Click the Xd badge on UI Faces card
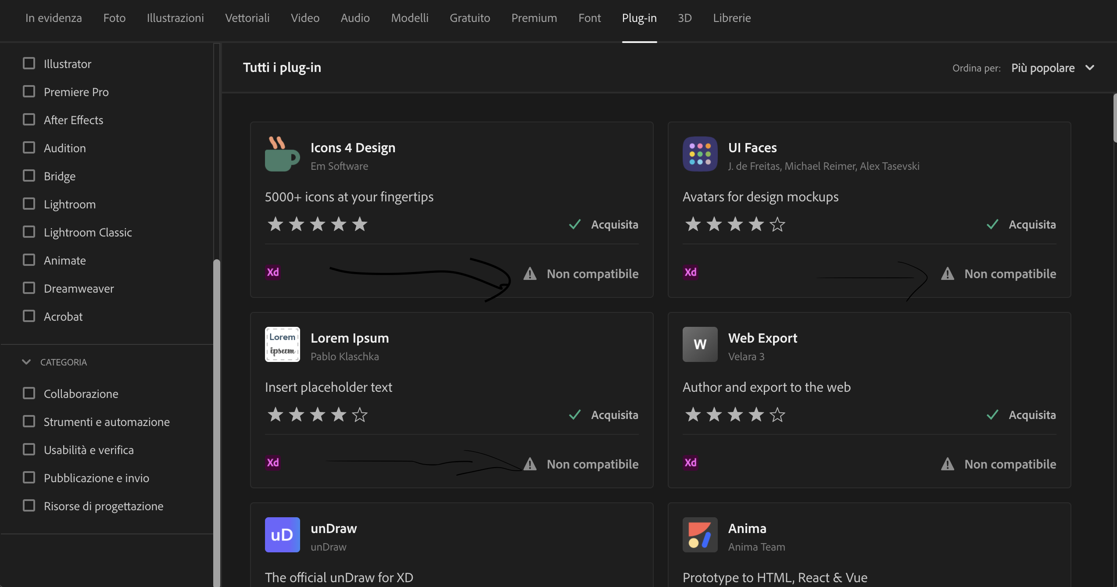This screenshot has width=1117, height=587. [690, 272]
